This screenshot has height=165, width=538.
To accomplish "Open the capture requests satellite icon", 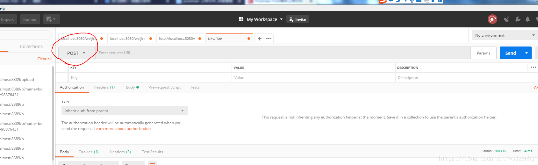I will (x=506, y=19).
